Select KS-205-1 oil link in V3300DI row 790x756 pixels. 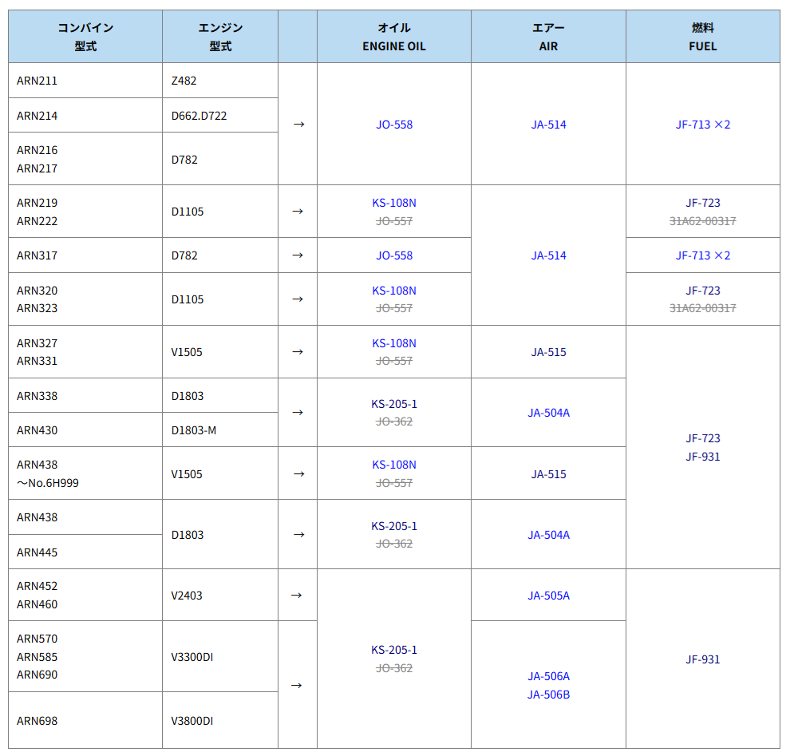(x=394, y=650)
